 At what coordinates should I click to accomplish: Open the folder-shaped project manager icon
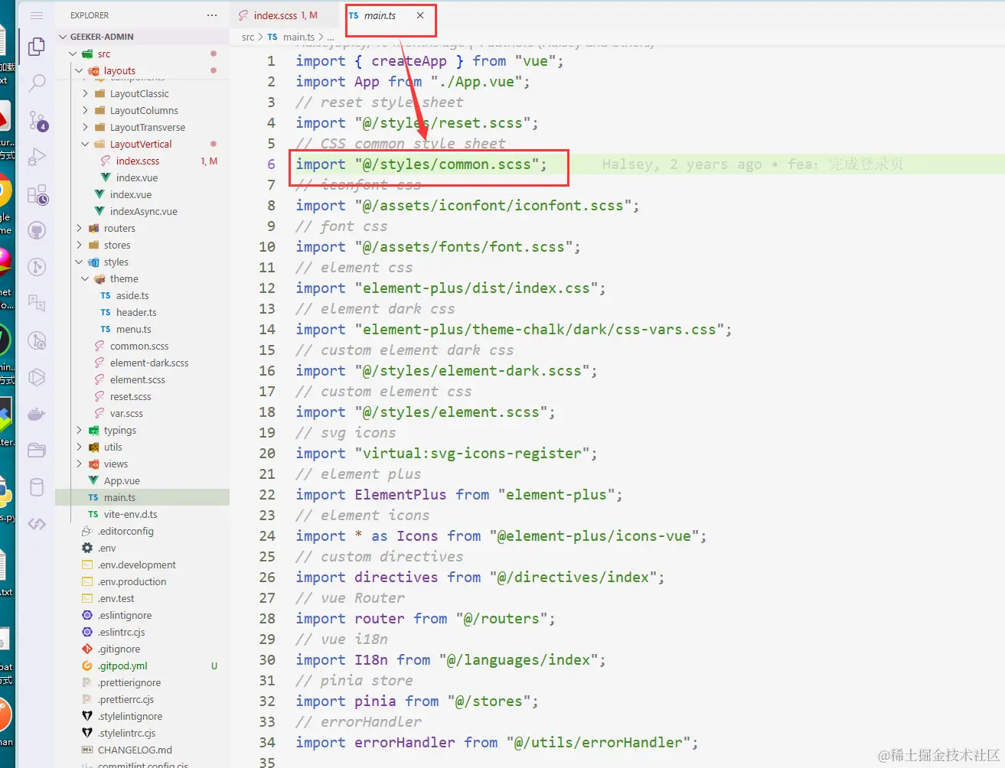click(37, 451)
